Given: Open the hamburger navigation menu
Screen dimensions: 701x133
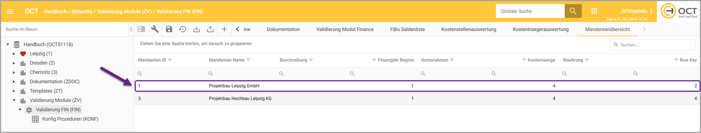Looking at the screenshot, I should [x=10, y=12].
